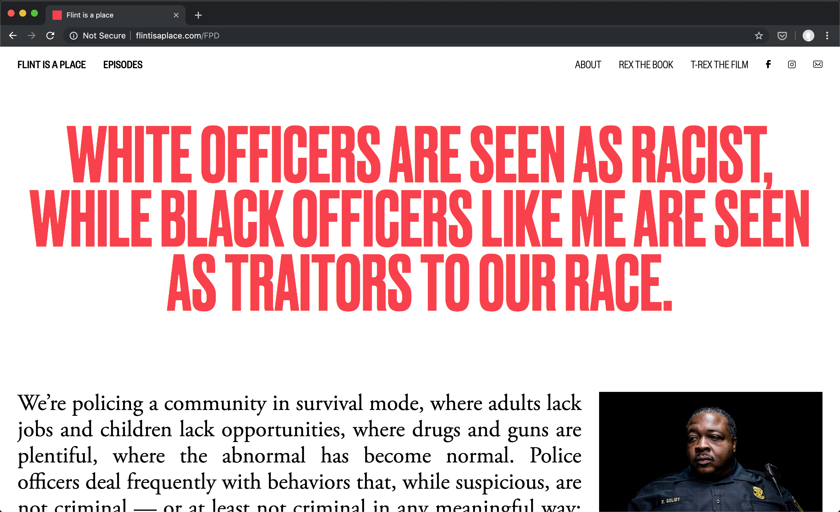
Task: View site info for Not Secure
Action: [x=97, y=36]
